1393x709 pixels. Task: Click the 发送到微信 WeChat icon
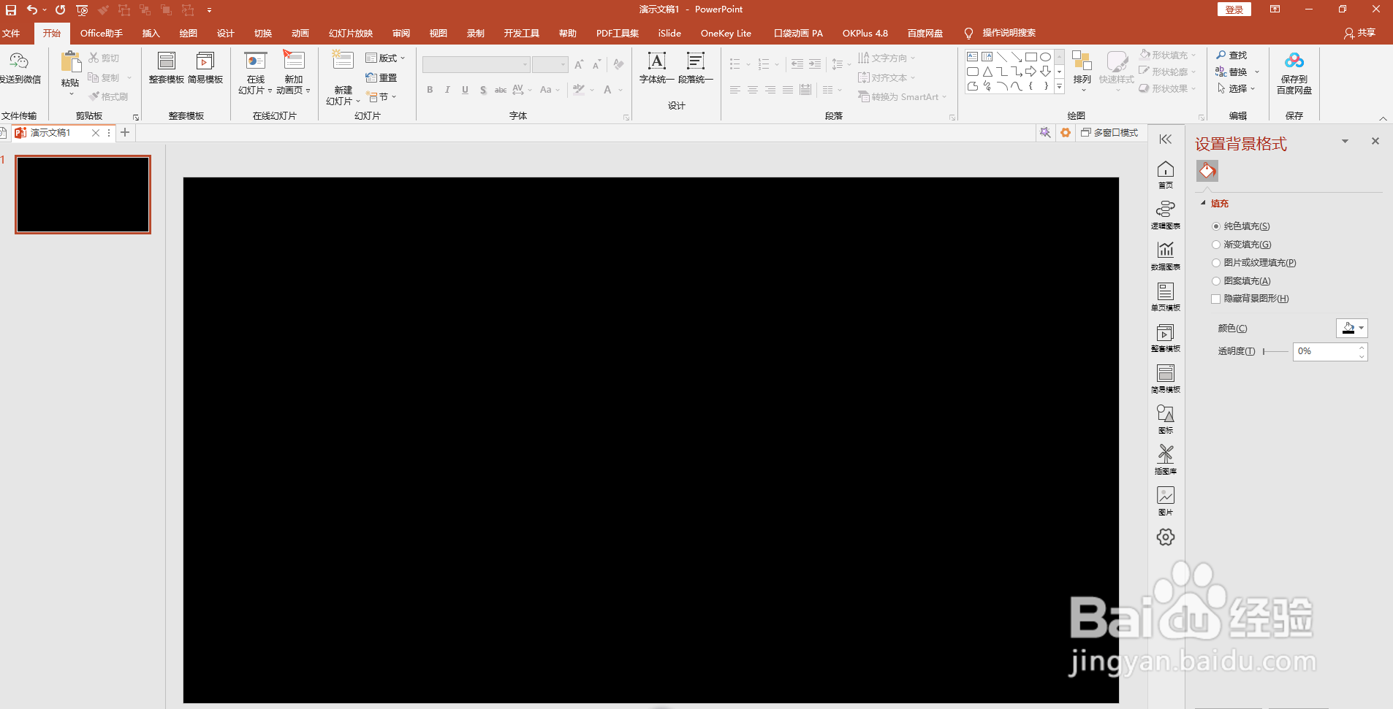[x=19, y=61]
